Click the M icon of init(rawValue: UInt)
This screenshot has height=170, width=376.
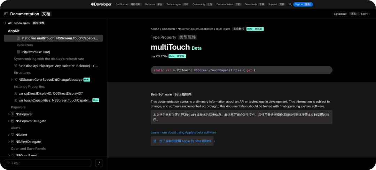point(18,52)
